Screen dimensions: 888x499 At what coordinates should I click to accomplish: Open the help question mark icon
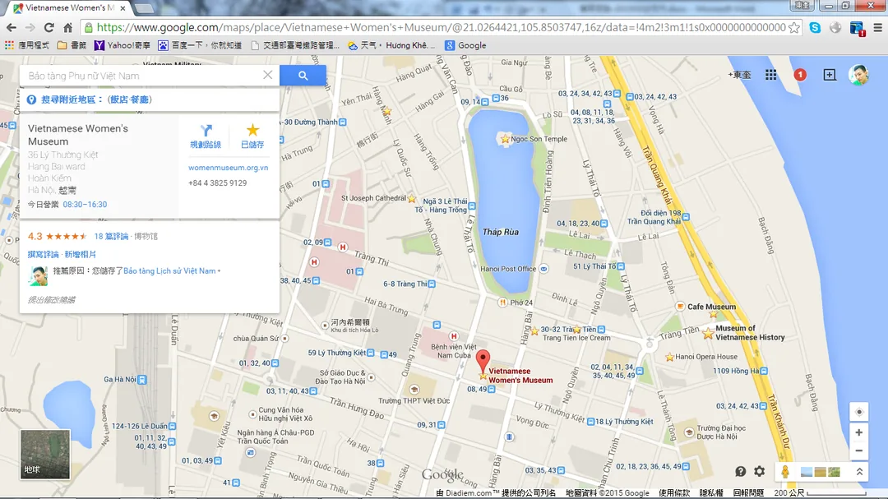click(x=740, y=471)
